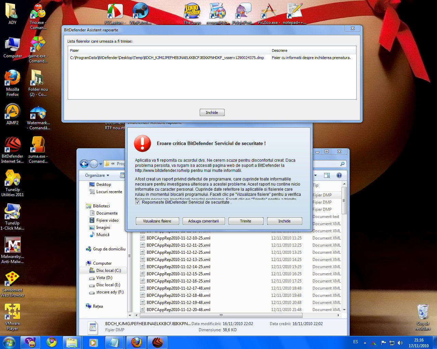The height and width of the screenshot is (349, 437).
Task: Launch The Logo Creator desktop icon
Action: (x=192, y=14)
